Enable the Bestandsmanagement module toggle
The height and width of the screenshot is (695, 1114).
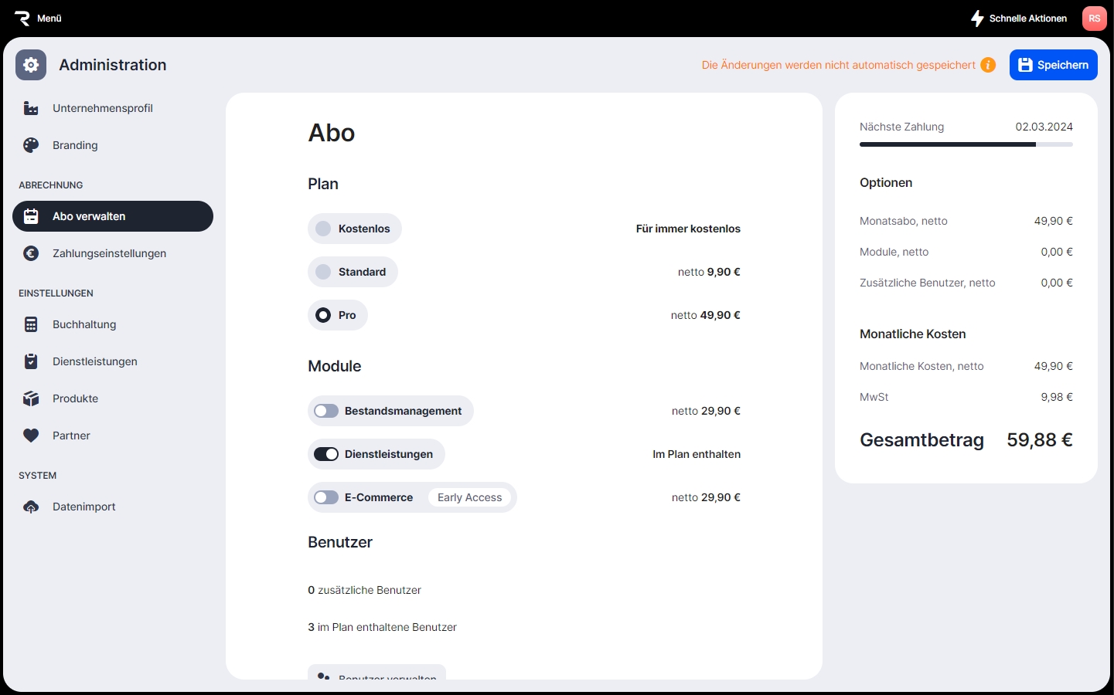tap(326, 411)
